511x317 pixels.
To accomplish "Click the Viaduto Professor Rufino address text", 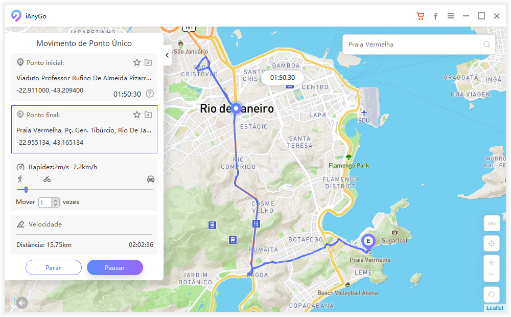I will [84, 78].
